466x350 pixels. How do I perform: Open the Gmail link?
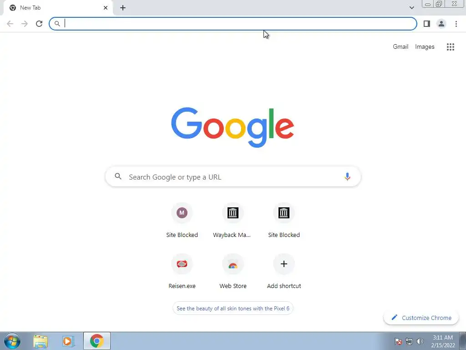click(400, 47)
